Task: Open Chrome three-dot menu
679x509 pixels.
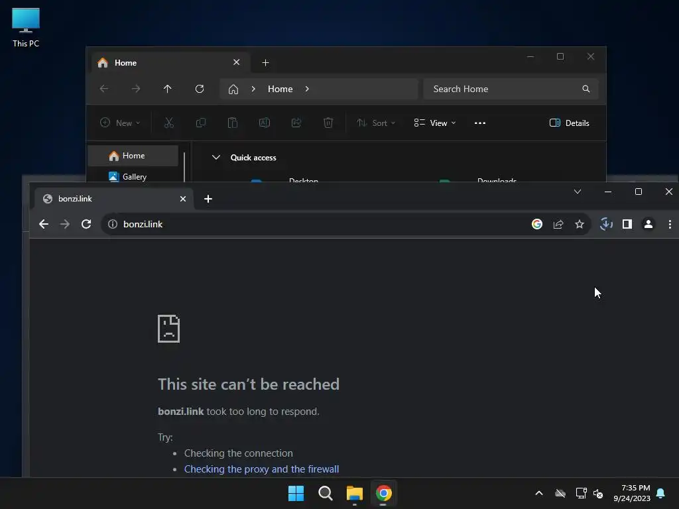Action: point(670,224)
